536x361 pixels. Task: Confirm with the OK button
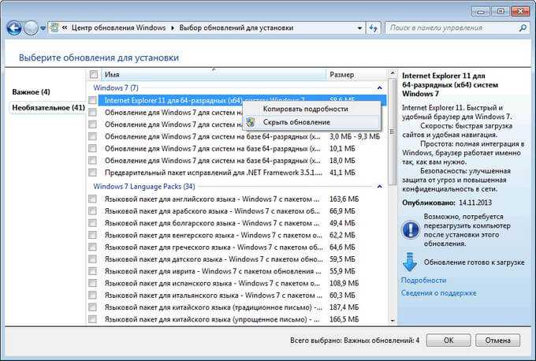449,341
